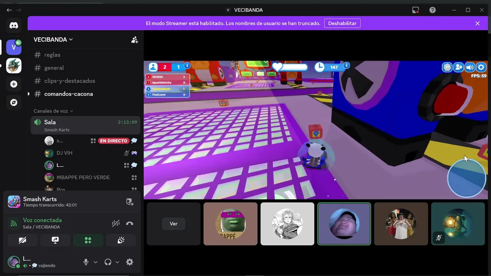Select the Sala voice channel
This screenshot has height=276, width=491.
(85, 125)
